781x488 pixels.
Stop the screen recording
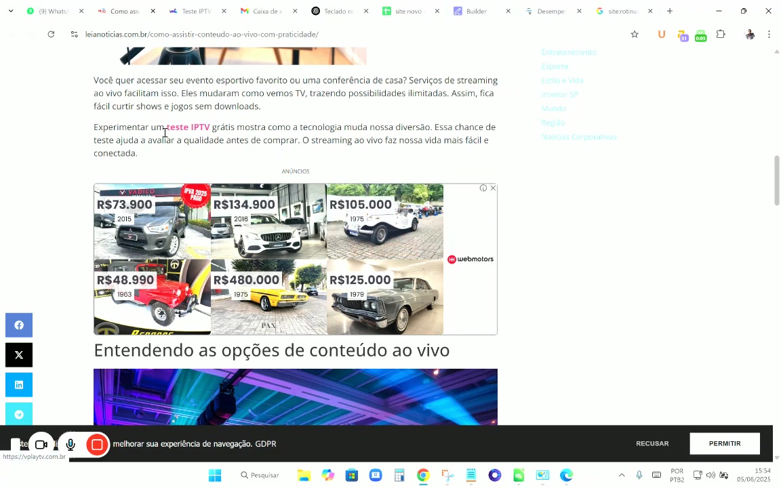click(x=97, y=445)
